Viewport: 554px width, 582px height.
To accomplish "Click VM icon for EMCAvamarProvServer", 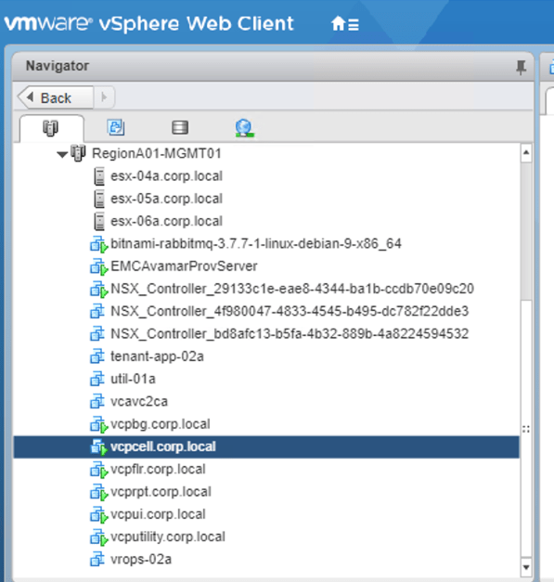I will point(98,267).
